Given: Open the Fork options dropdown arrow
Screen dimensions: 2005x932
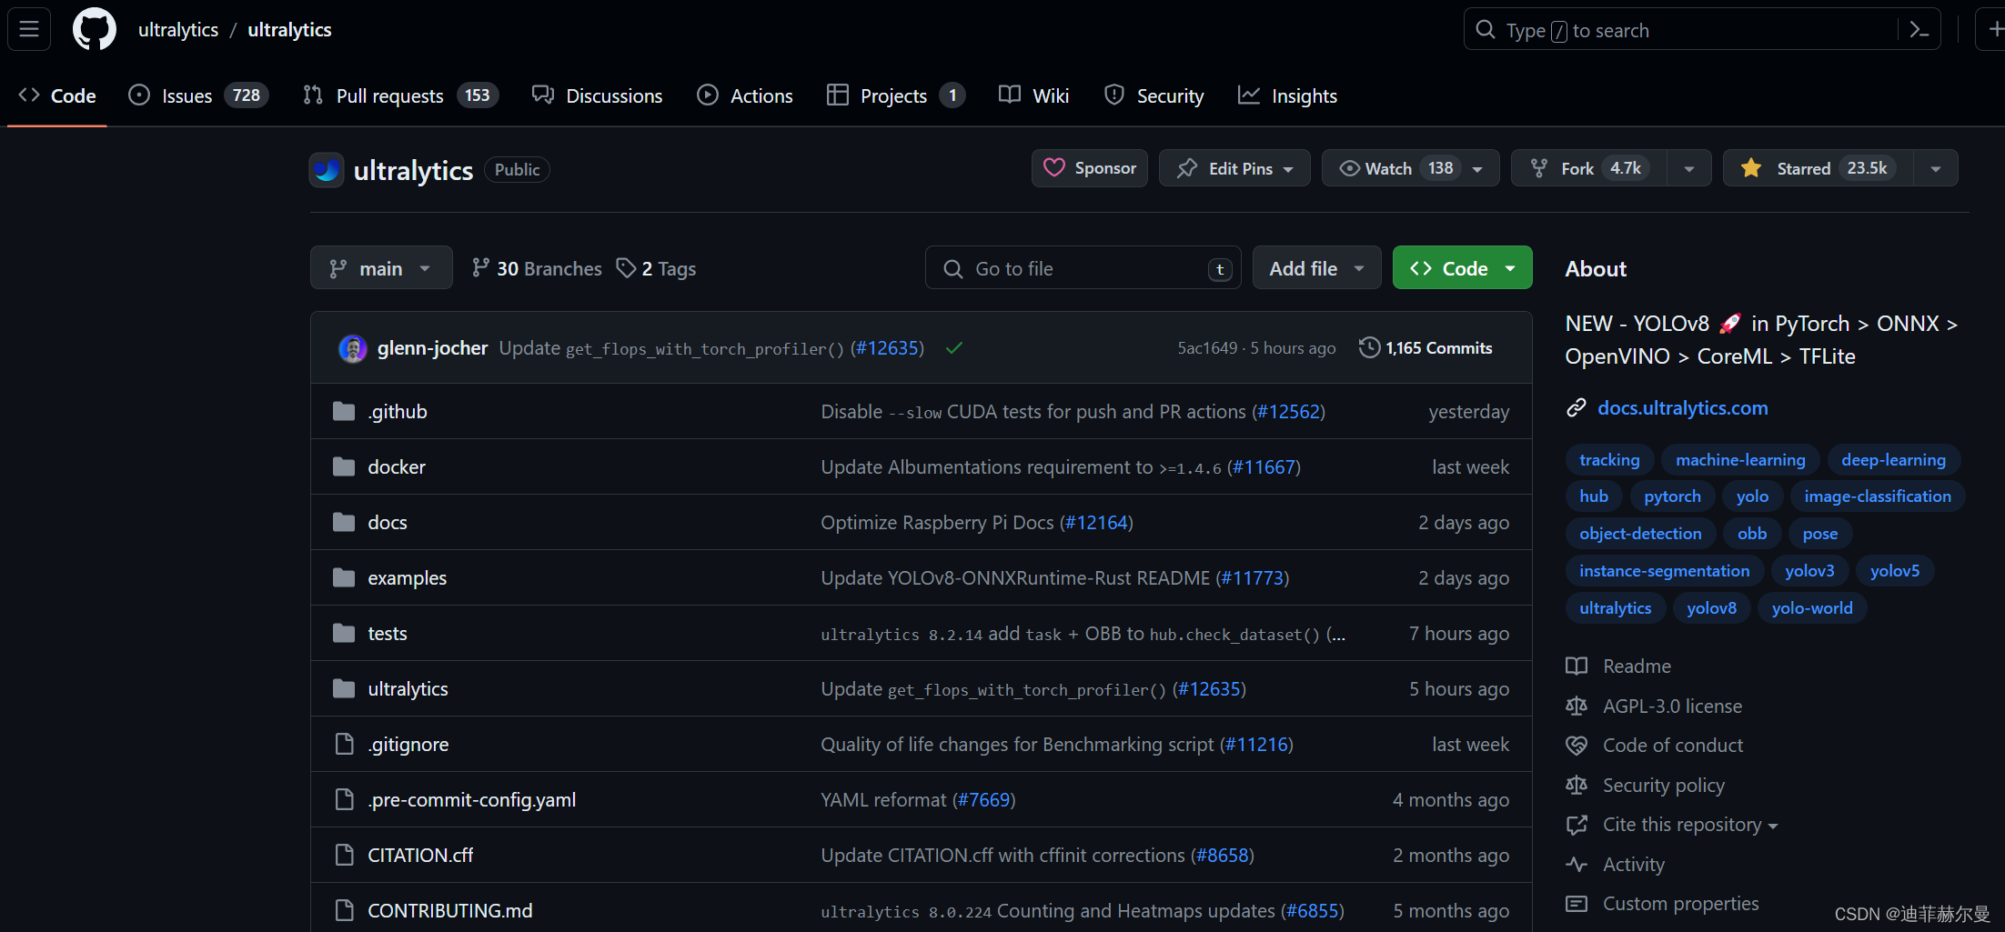Looking at the screenshot, I should (x=1688, y=168).
